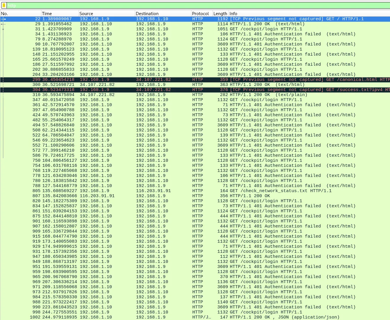The height and width of the screenshot is (320, 390).
Task: Select packet 969 with length 1136
Action: (x=179, y=282)
